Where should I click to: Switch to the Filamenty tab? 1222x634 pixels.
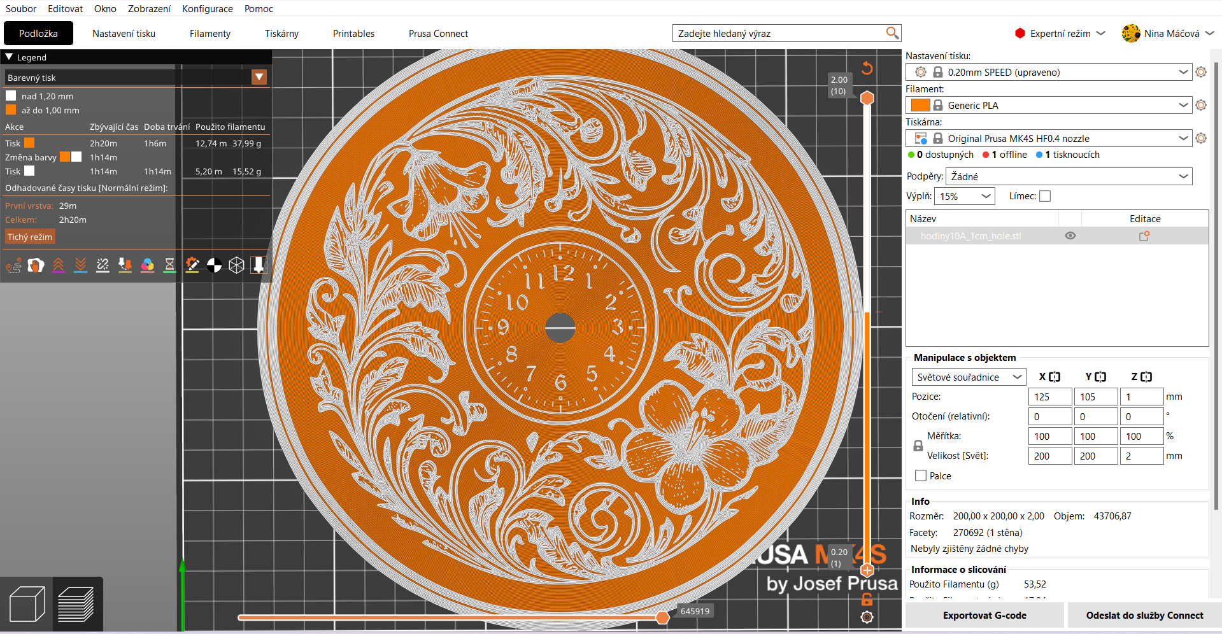click(x=210, y=34)
